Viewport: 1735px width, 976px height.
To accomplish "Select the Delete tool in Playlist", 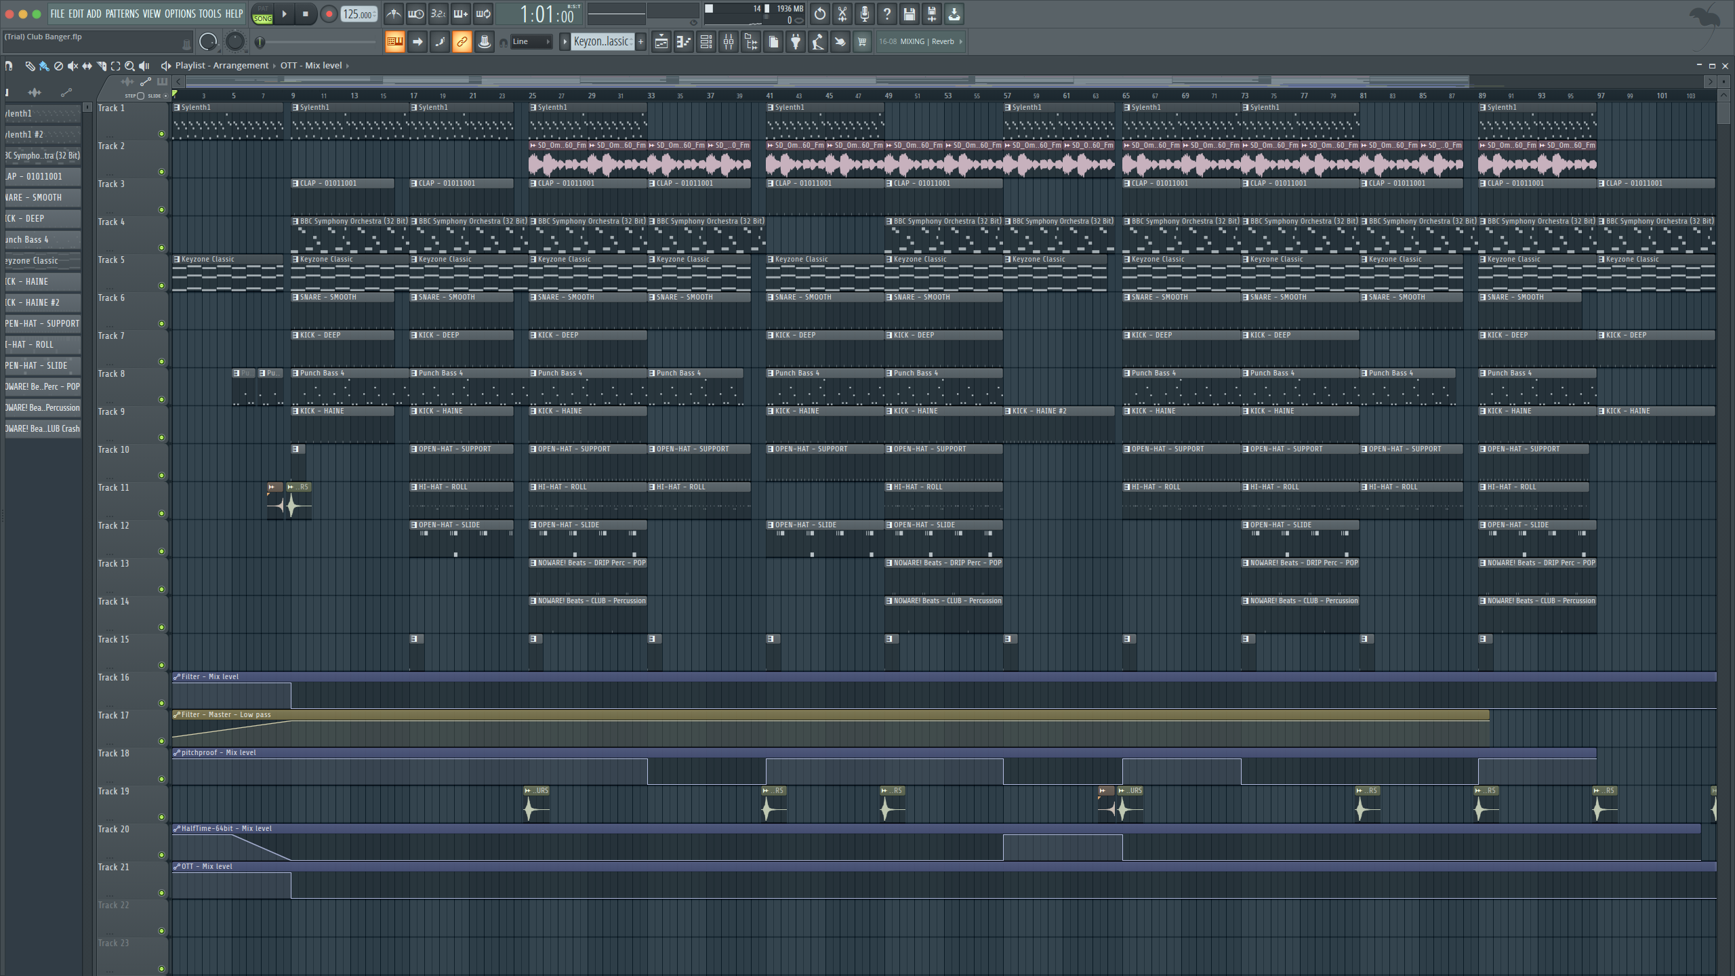I will (58, 66).
